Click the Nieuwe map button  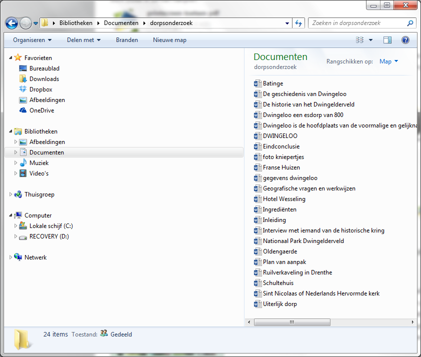click(169, 40)
